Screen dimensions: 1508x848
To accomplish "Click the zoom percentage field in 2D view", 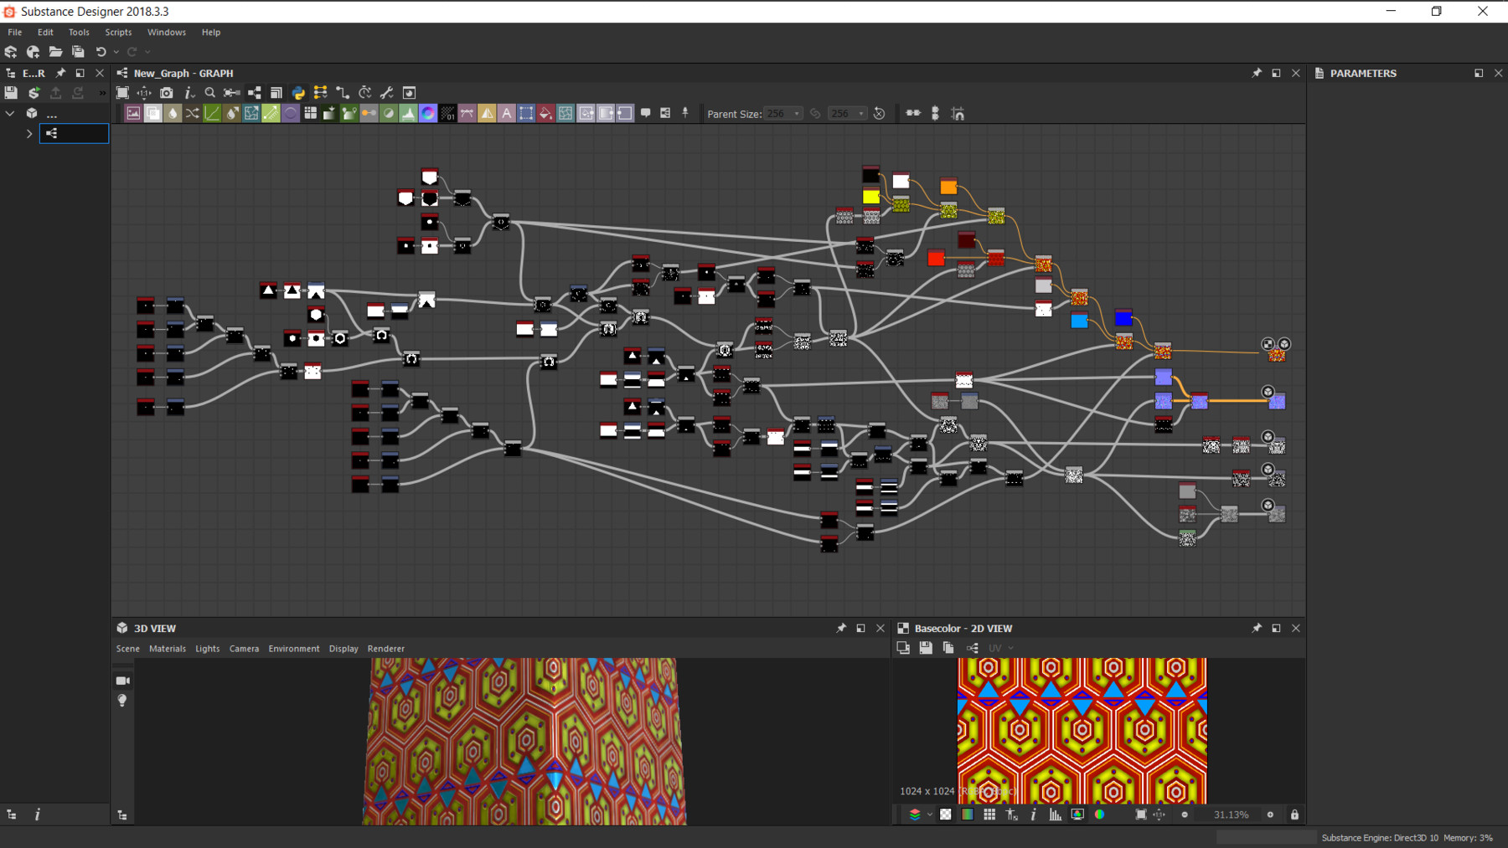I will tap(1230, 814).
